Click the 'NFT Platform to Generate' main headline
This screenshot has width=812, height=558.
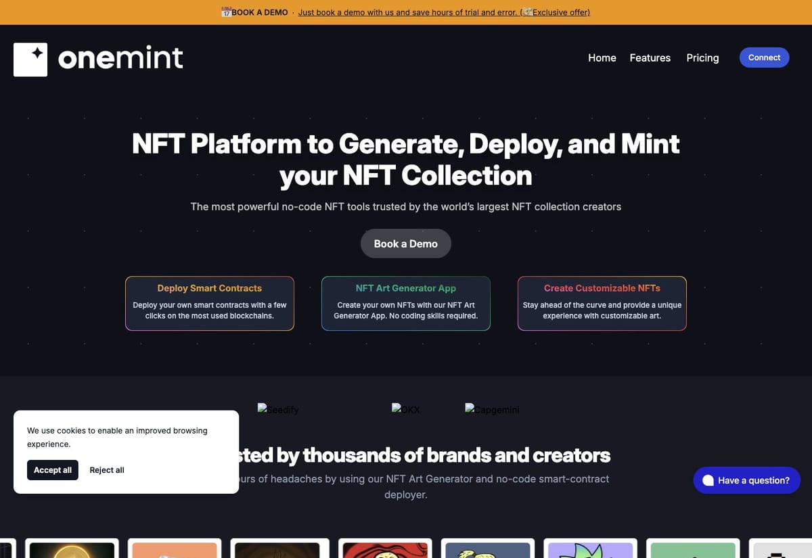406,160
